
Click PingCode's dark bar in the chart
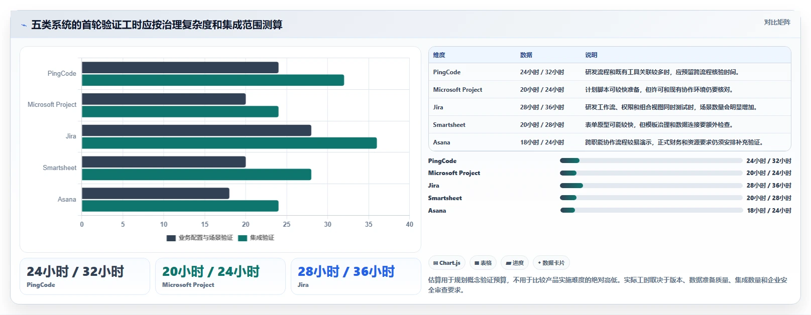[180, 67]
